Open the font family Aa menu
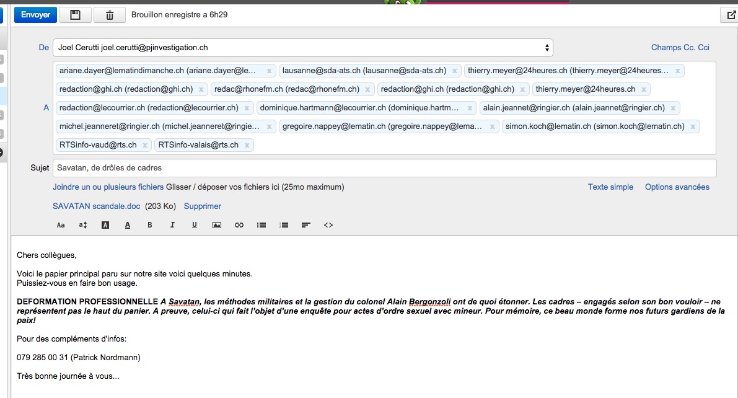This screenshot has width=738, height=398. [61, 225]
